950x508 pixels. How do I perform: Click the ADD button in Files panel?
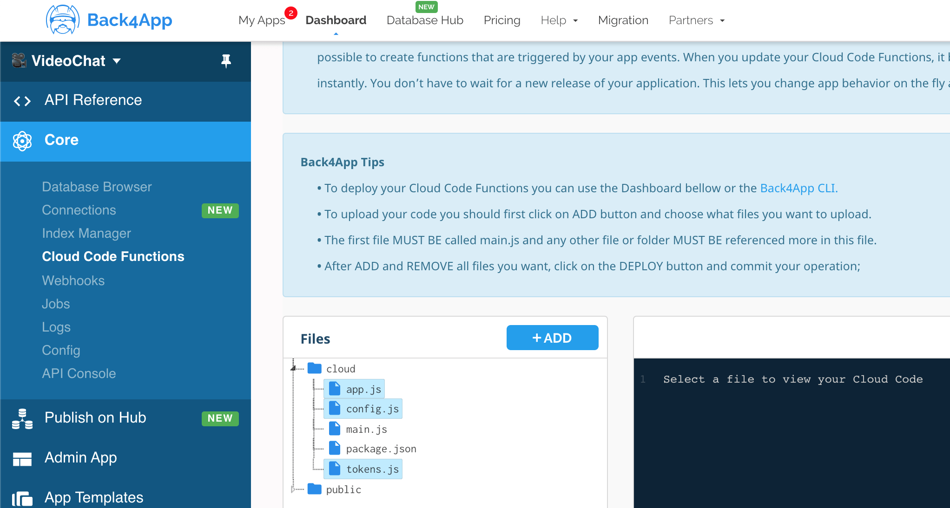point(552,338)
